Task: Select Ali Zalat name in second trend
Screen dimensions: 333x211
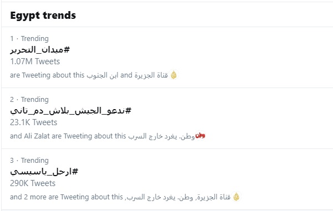Action: (37, 136)
